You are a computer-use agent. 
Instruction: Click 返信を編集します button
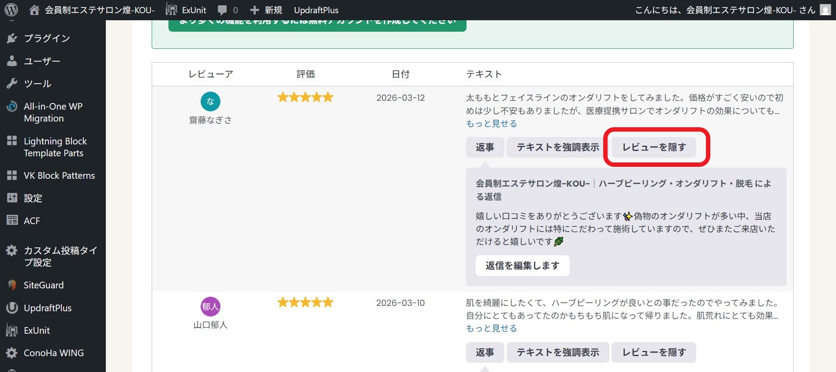click(522, 265)
